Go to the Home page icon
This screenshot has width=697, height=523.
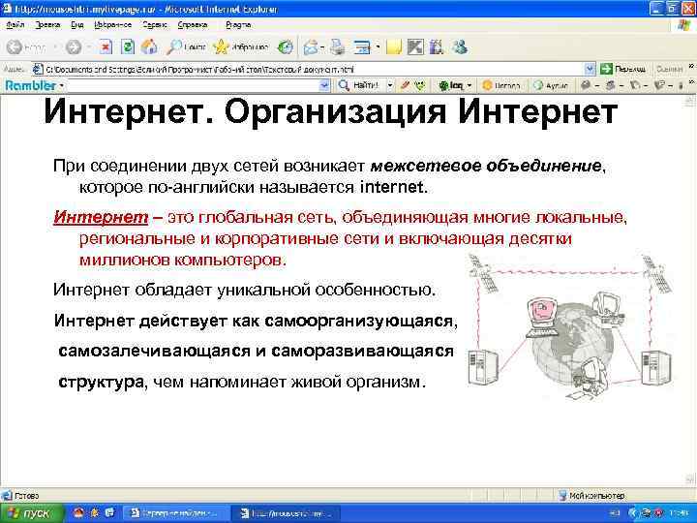(x=149, y=46)
